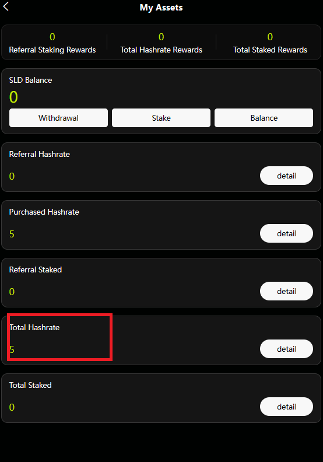Image resolution: width=323 pixels, height=462 pixels.
Task: Go back using the top-left arrow
Action: [x=6, y=6]
